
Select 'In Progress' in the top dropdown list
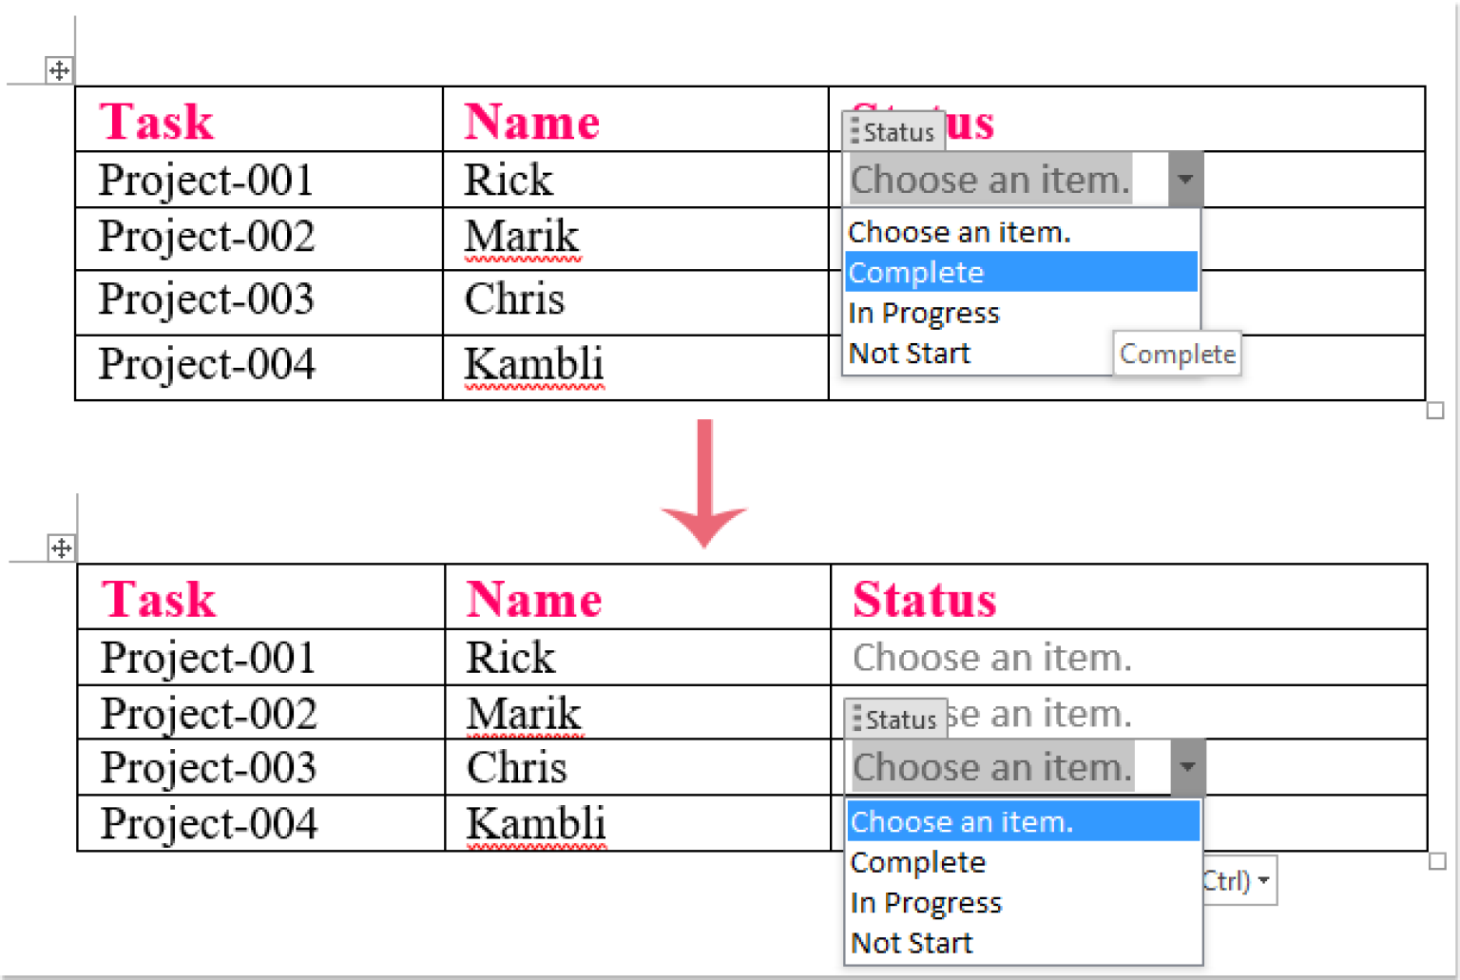[923, 312]
